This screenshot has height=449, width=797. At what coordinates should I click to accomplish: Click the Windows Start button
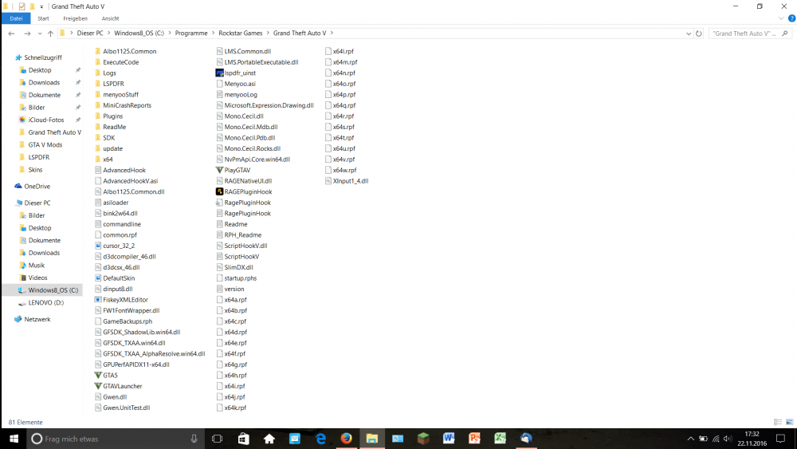[14, 439]
